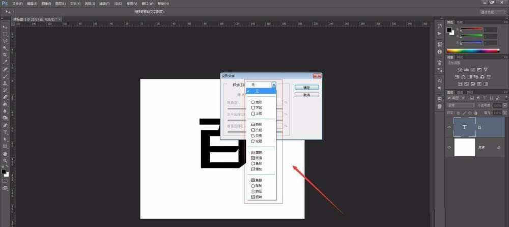Image resolution: width=509 pixels, height=227 pixels.
Task: Open the 基本功能 workspace switcher dropdown
Action: point(491,12)
